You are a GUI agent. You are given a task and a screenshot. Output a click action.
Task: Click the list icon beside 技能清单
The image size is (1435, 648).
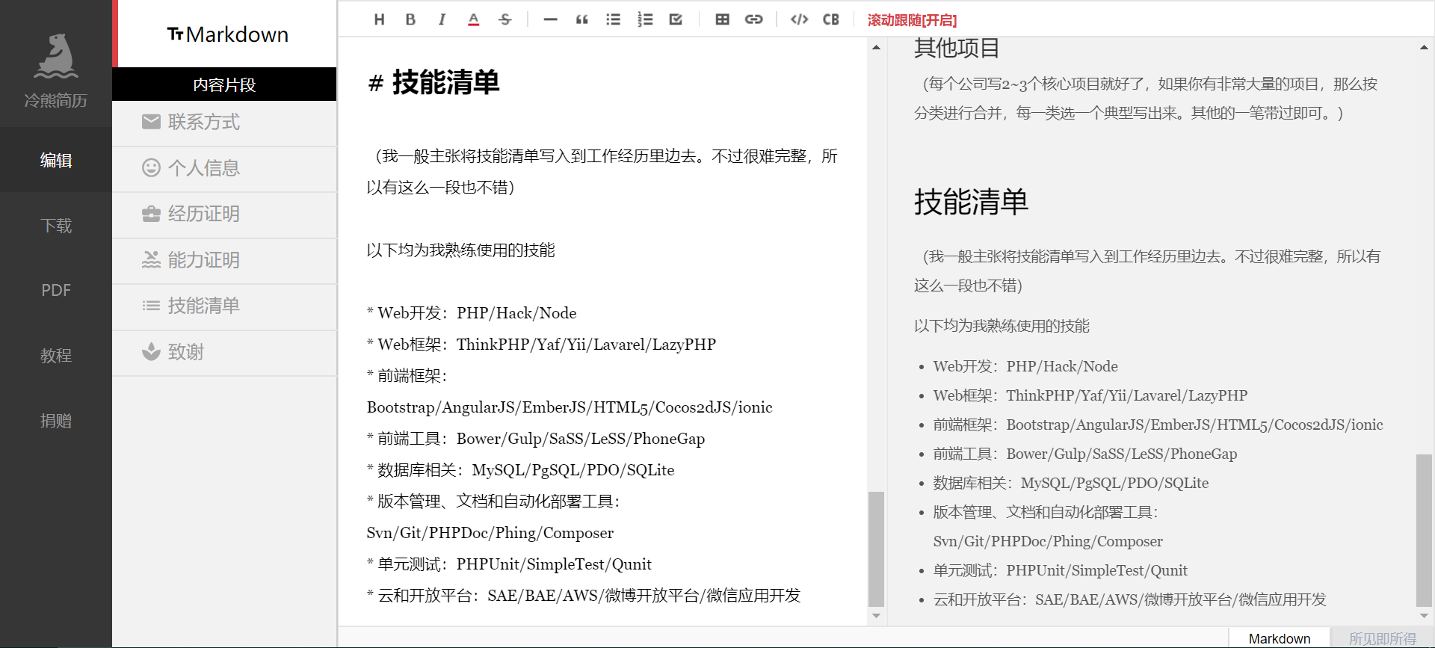coord(151,306)
